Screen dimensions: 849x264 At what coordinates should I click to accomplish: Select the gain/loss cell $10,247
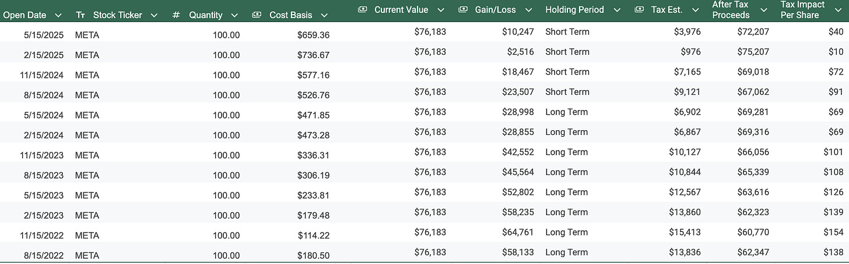518,31
